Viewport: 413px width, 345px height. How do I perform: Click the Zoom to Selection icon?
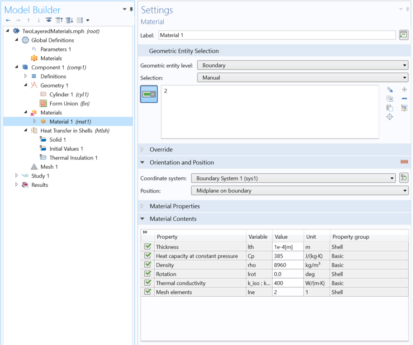tap(389, 117)
